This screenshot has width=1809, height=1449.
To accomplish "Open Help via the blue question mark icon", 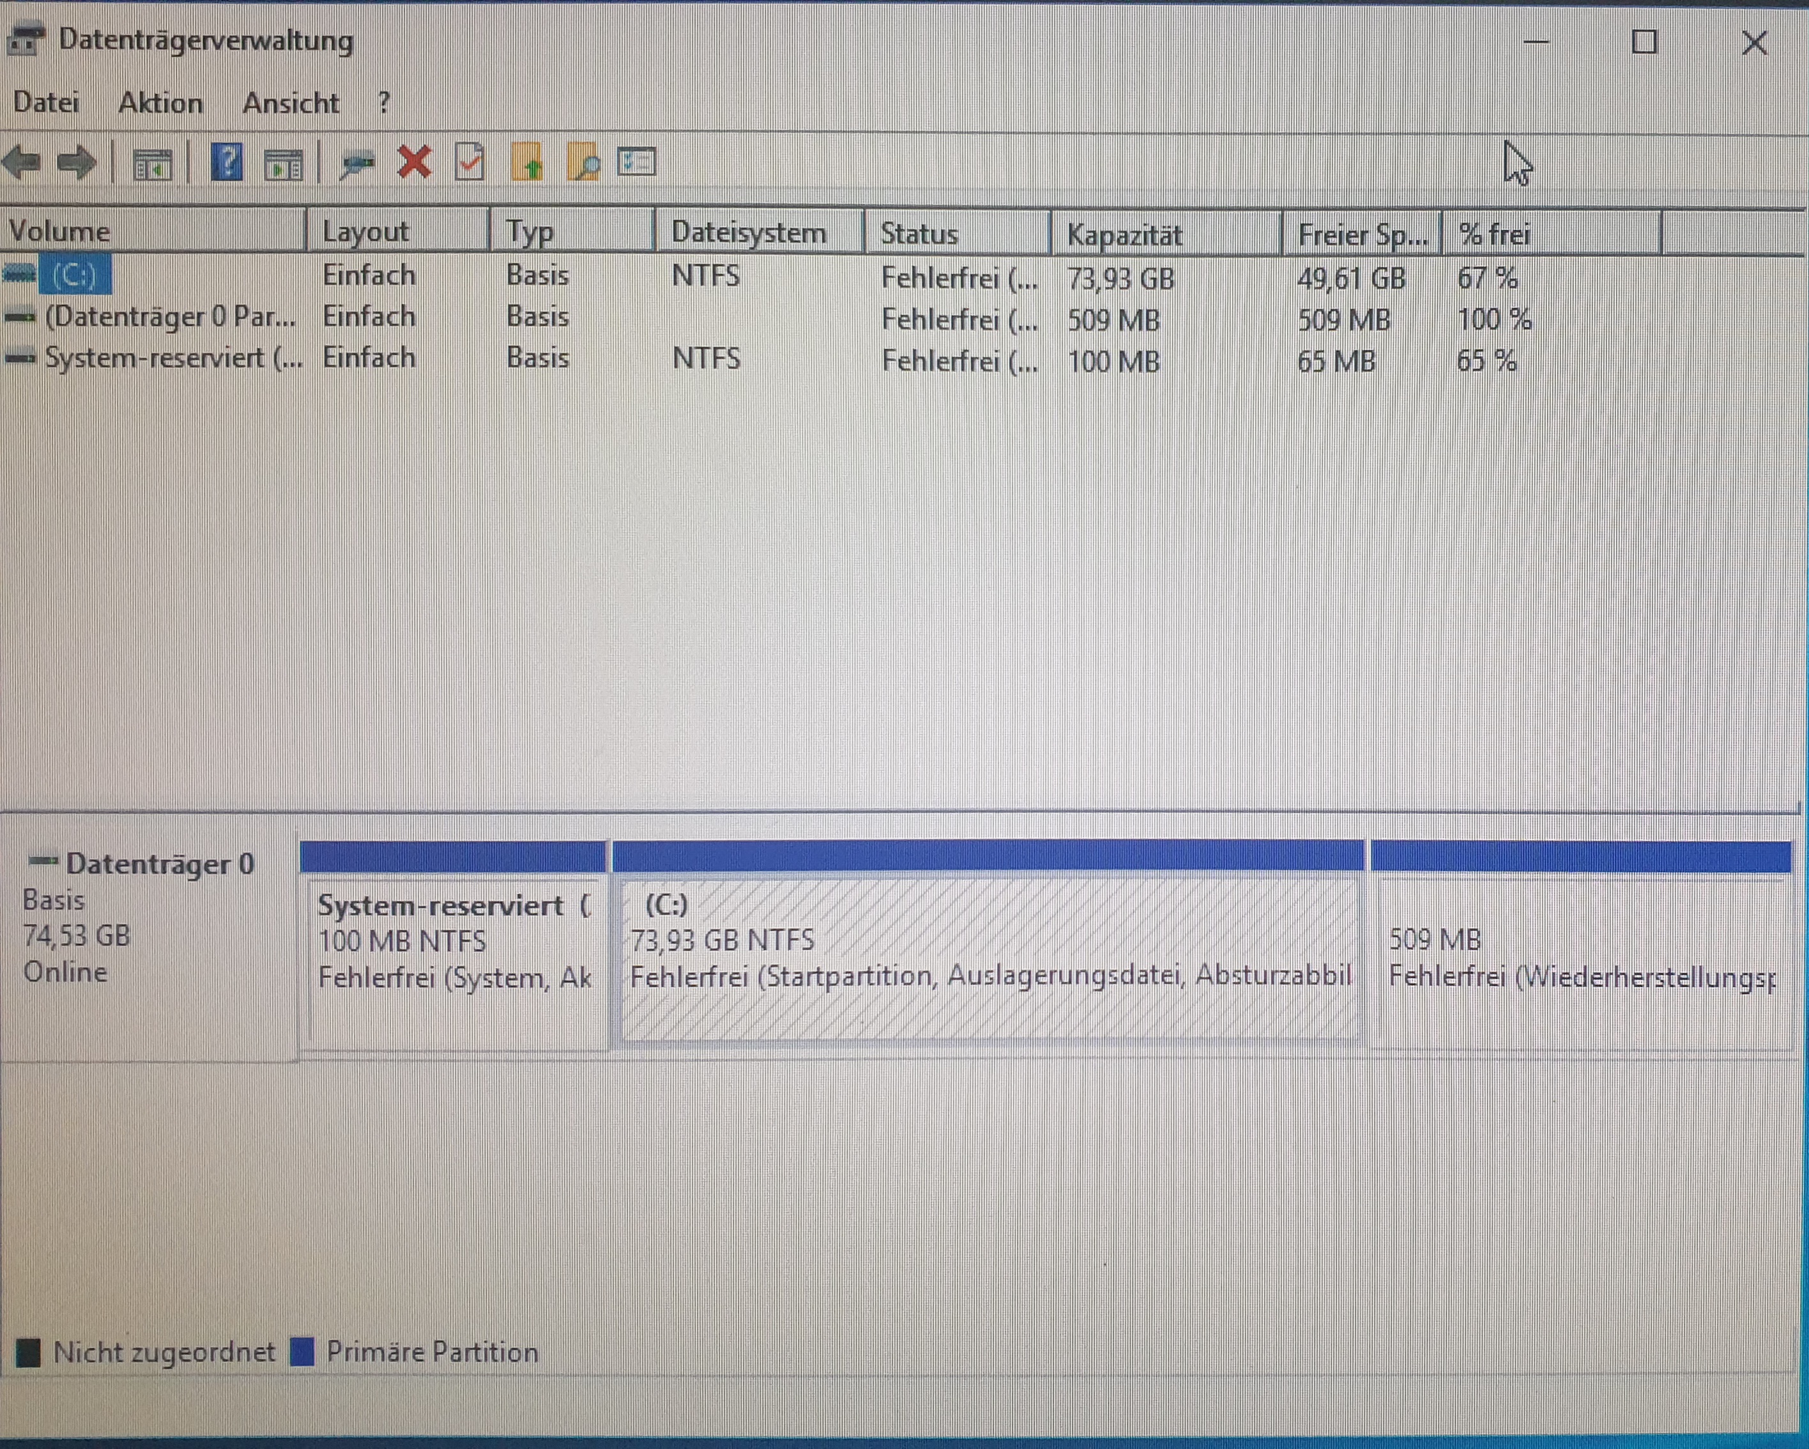I will (227, 162).
